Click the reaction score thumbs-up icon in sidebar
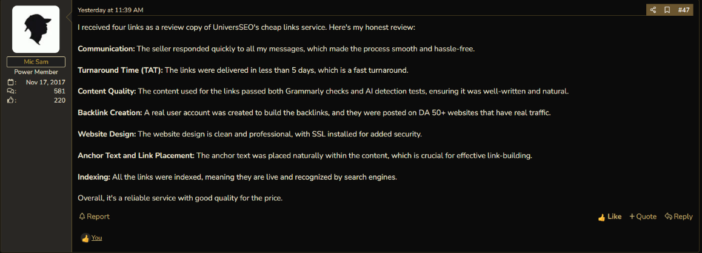 point(11,100)
